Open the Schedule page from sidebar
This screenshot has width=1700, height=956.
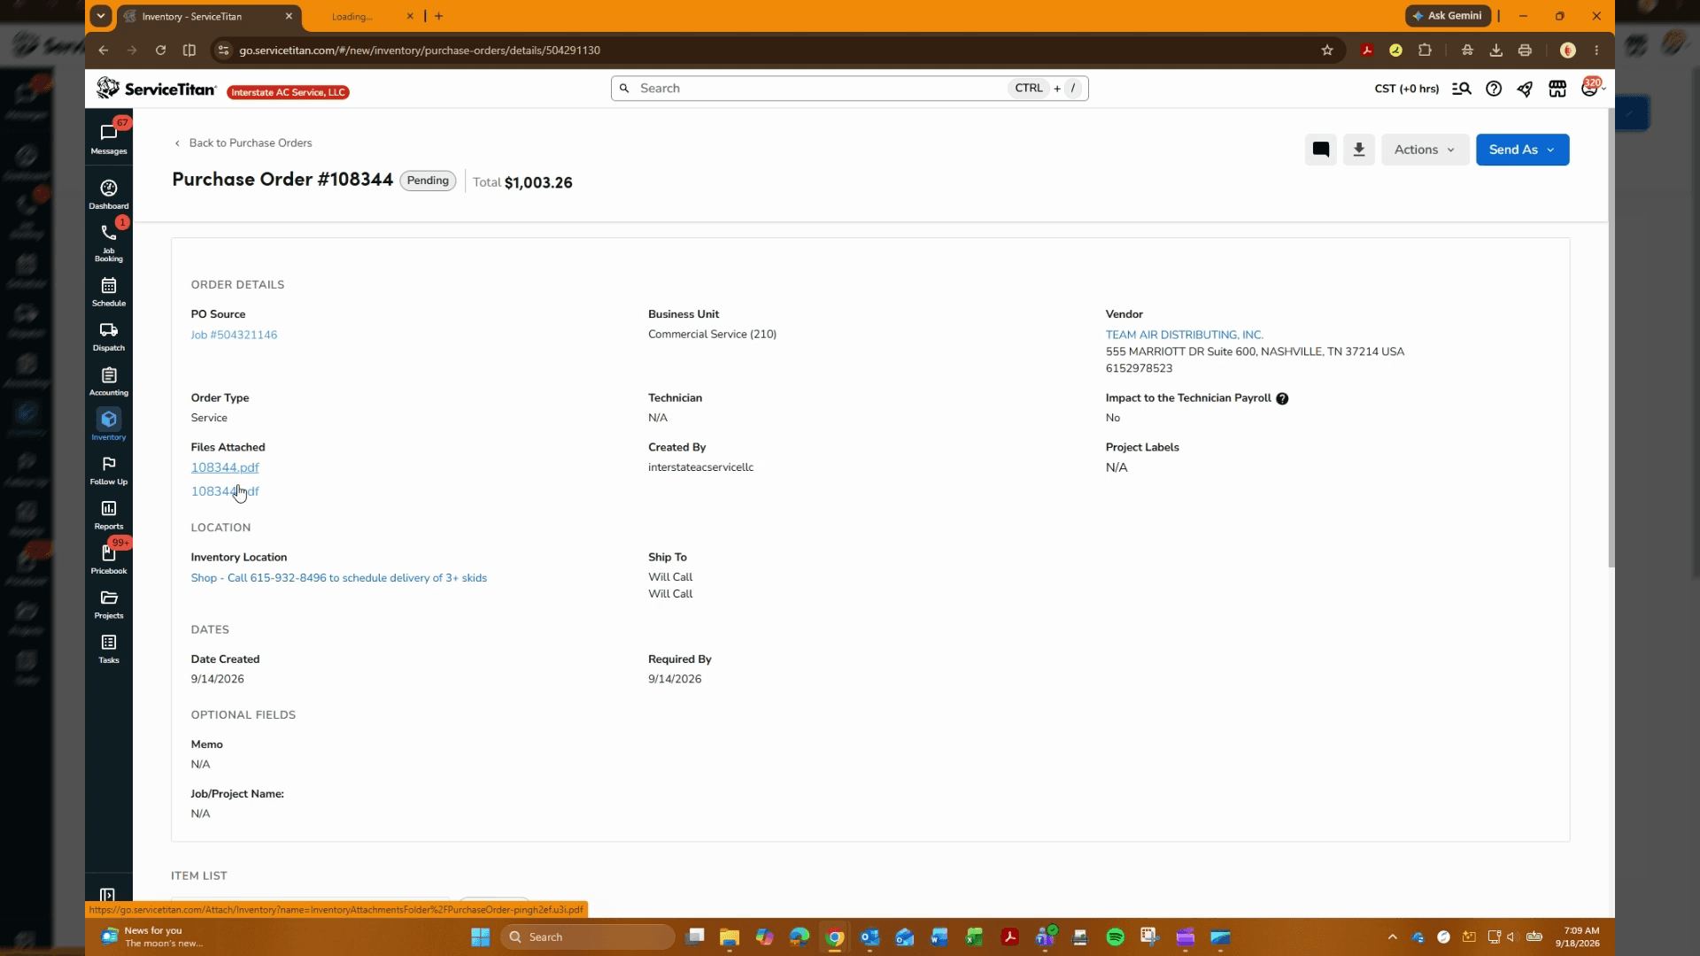click(x=109, y=292)
